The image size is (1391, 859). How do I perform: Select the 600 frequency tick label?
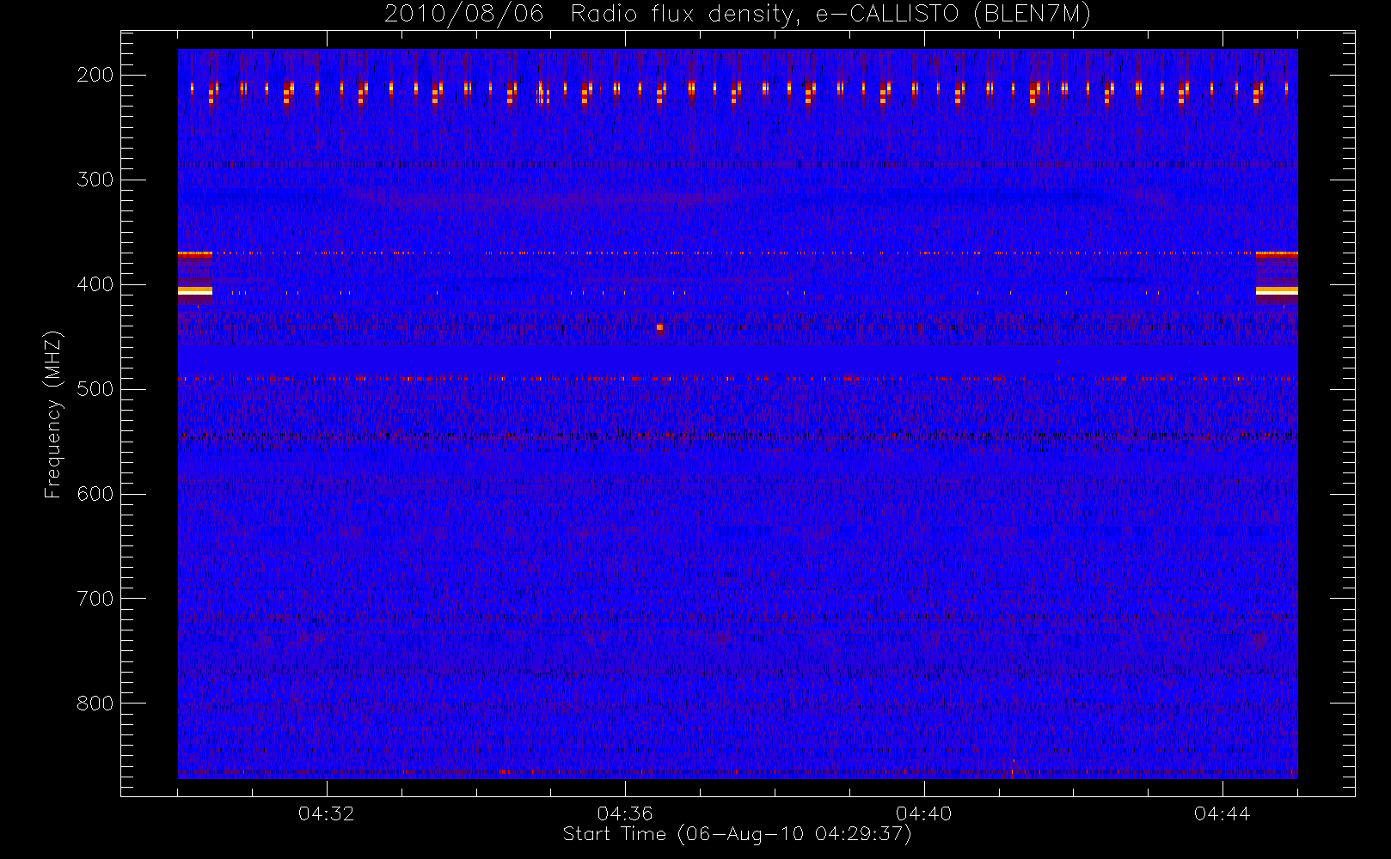[95, 494]
